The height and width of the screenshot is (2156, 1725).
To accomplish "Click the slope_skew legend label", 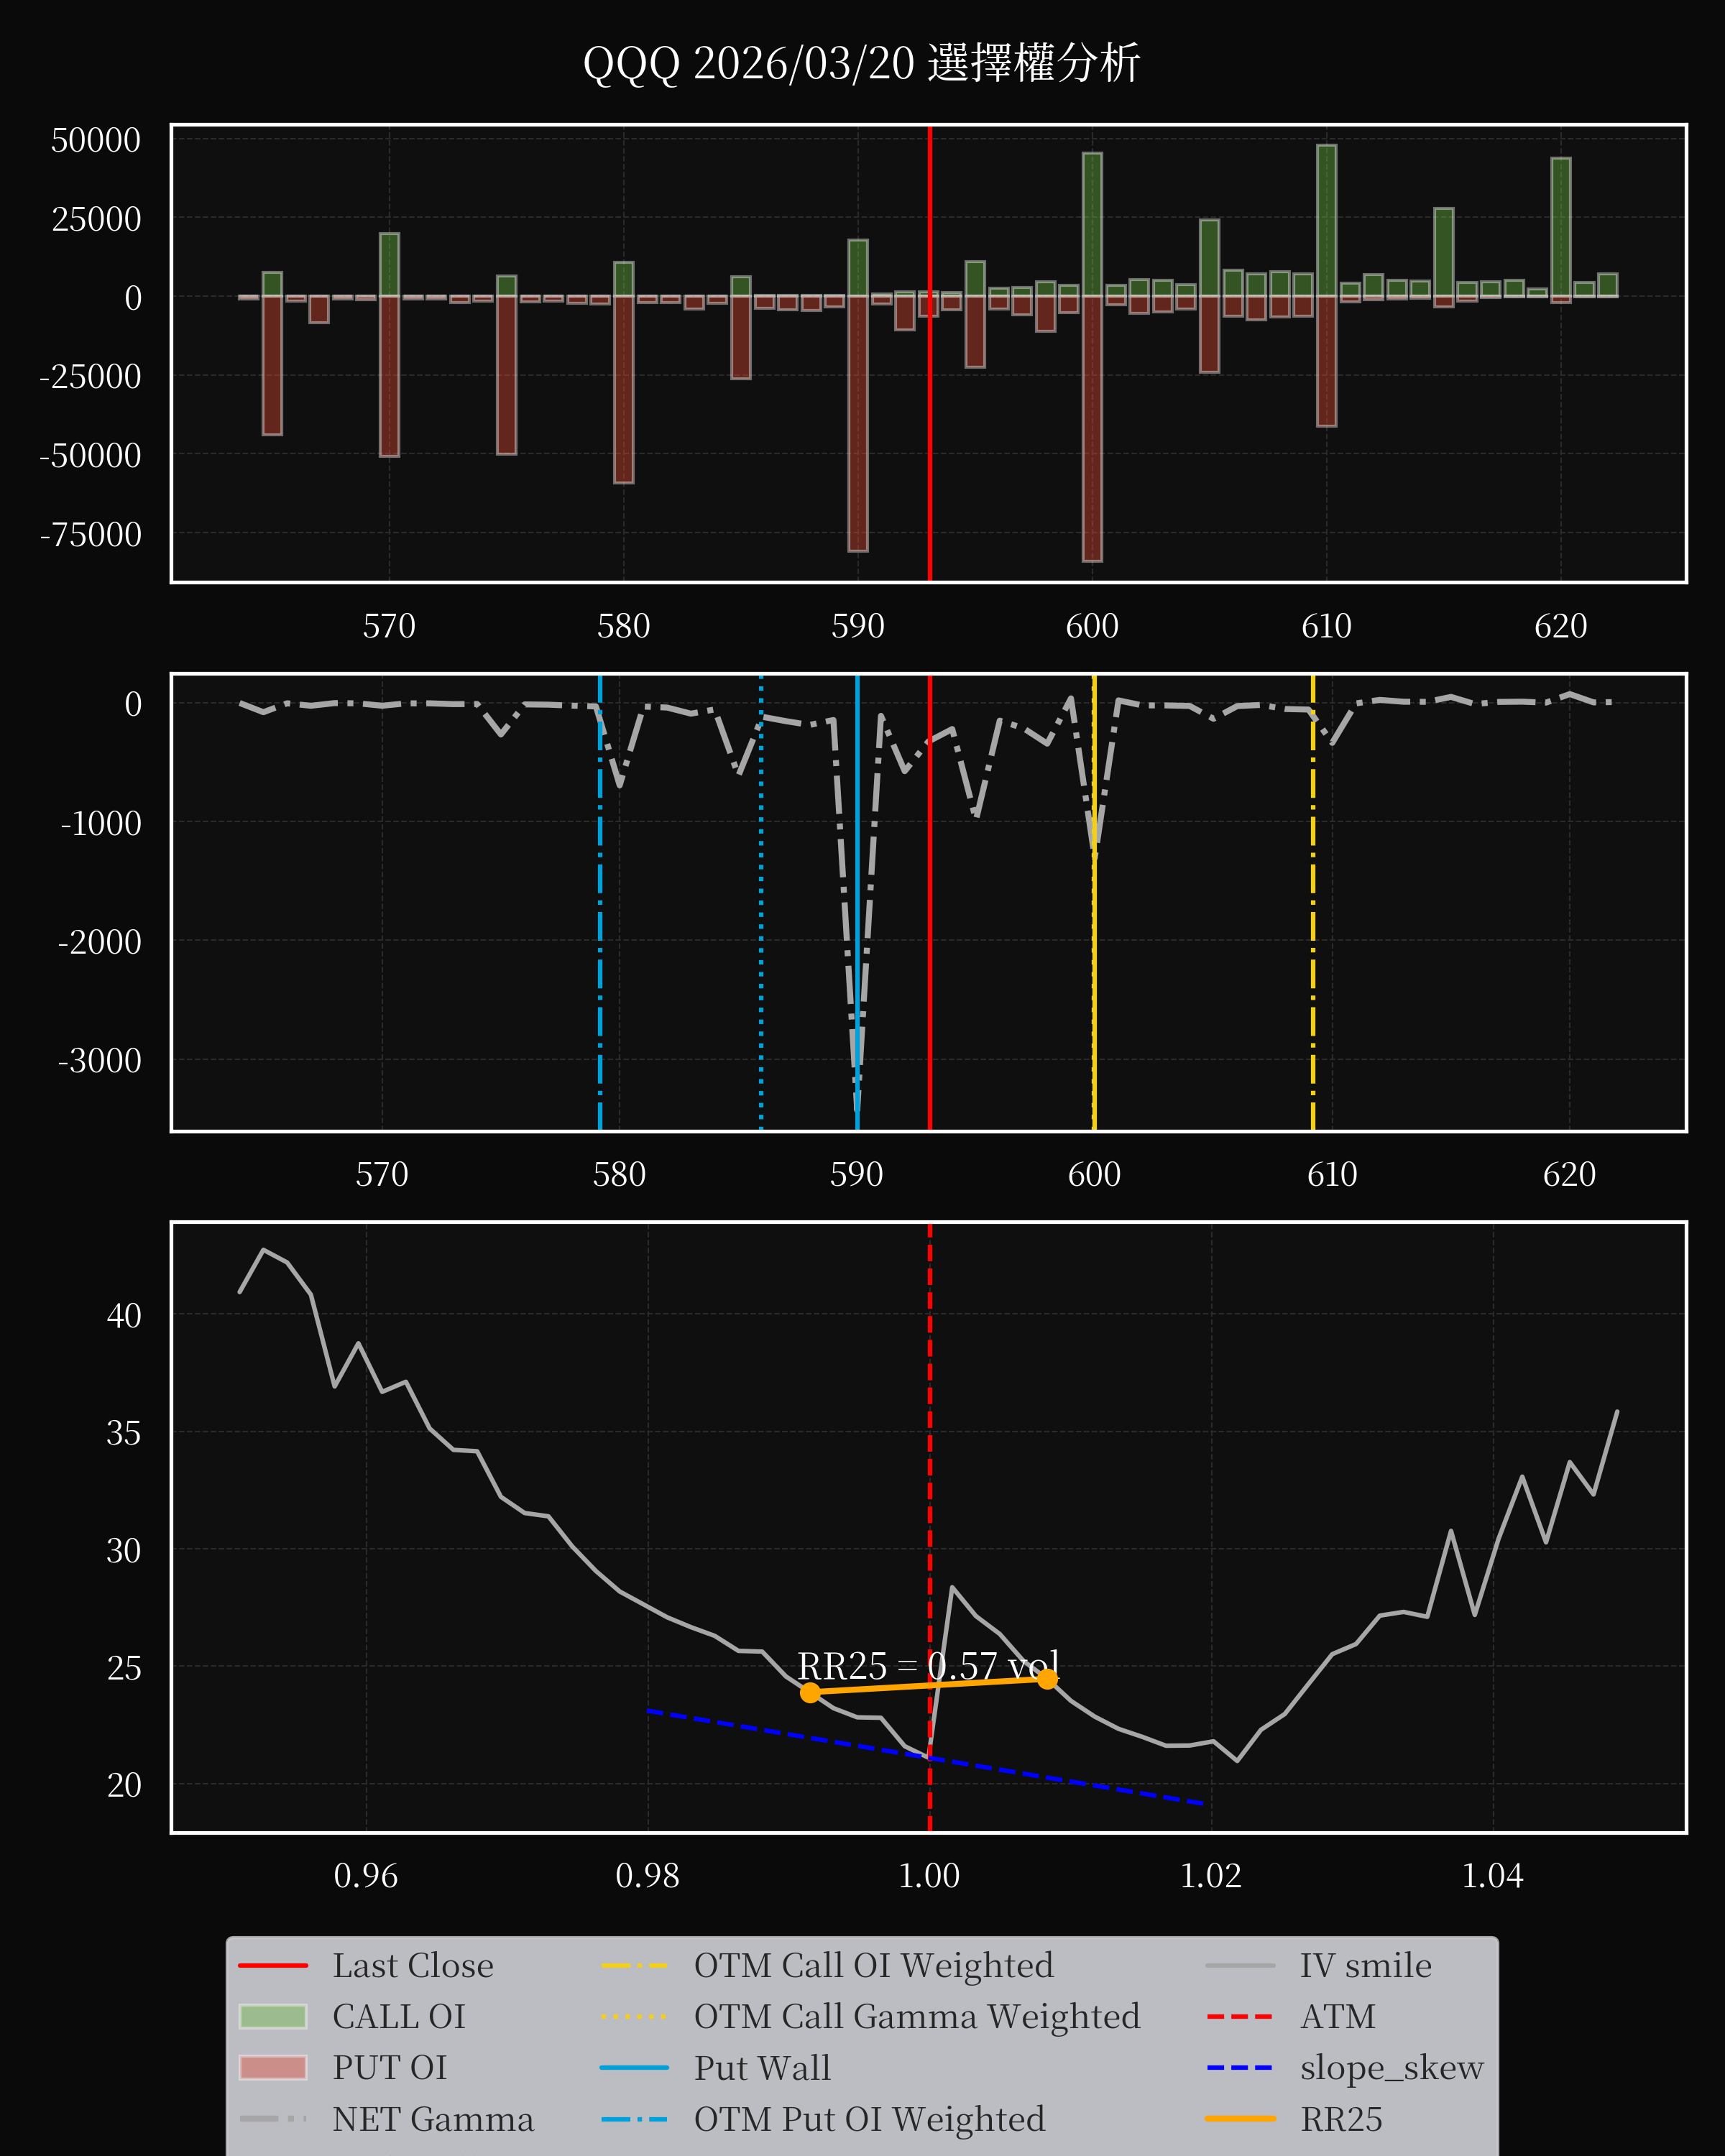I will 1391,2068.
